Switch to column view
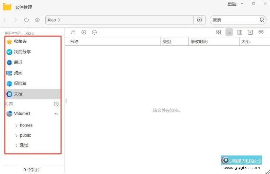This screenshot has width=270, height=174. coord(240,32)
